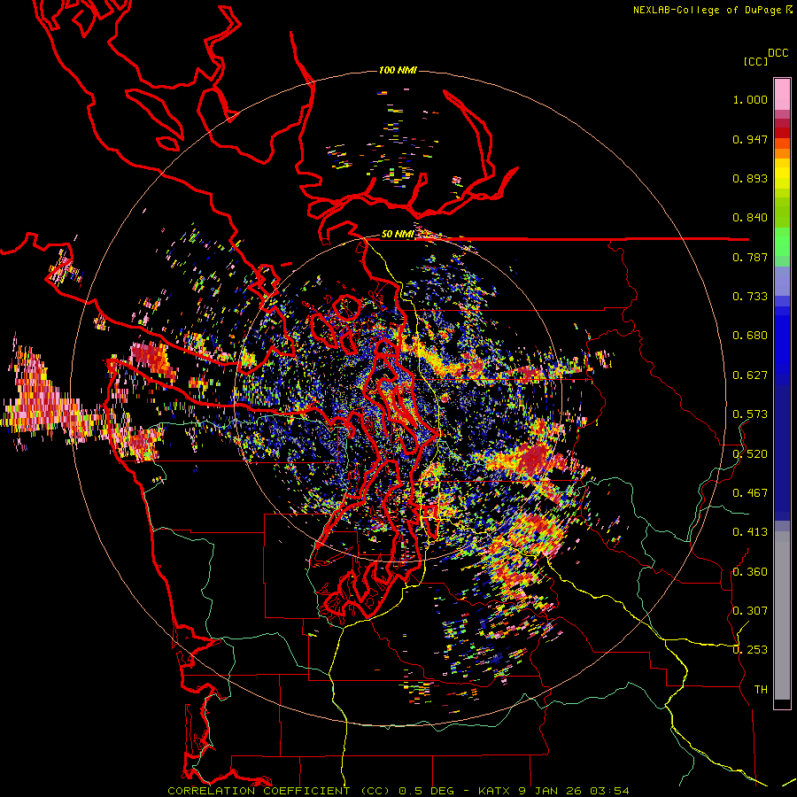Click the 0.467 legend value

point(750,492)
